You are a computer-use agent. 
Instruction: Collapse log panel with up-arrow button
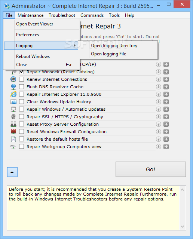[12, 172]
